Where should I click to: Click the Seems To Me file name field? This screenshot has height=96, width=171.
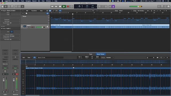50,58
